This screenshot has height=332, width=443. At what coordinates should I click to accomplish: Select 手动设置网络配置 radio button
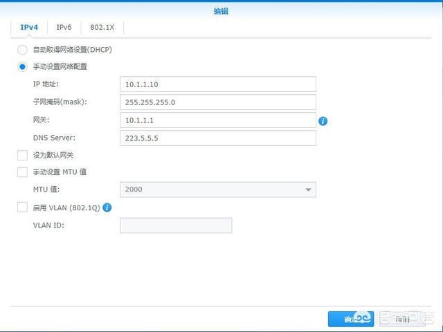[23, 67]
